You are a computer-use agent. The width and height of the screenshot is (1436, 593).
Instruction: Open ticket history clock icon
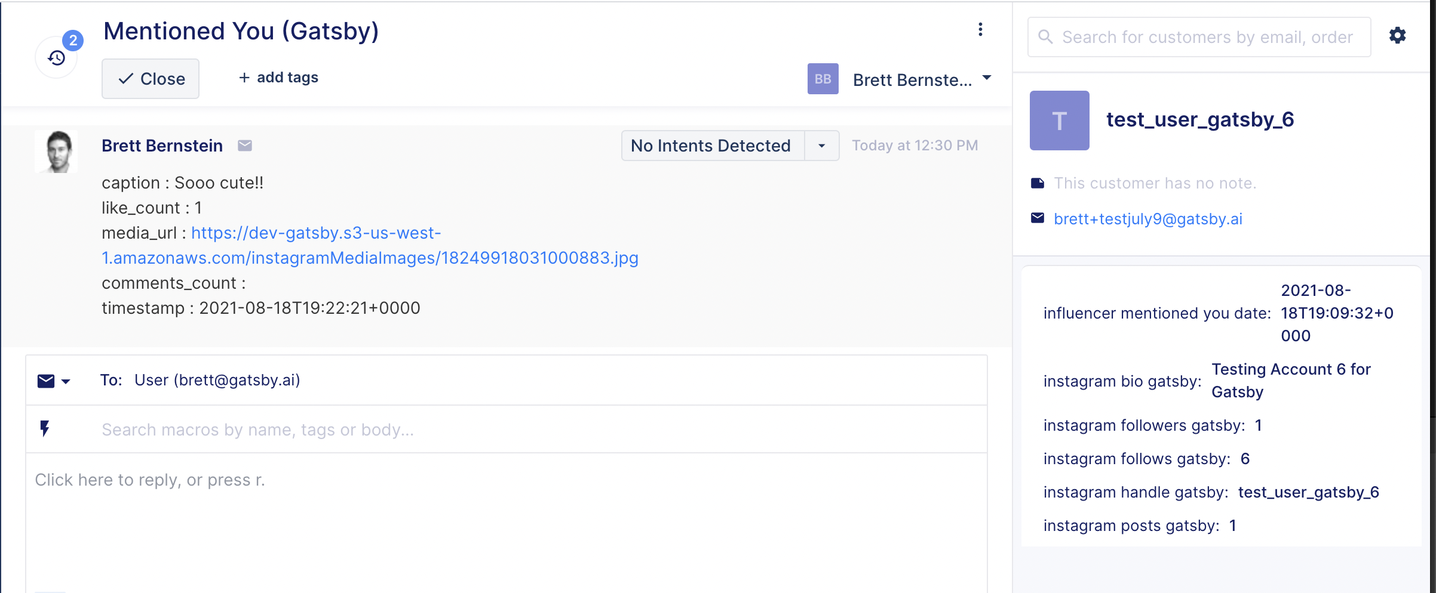57,58
